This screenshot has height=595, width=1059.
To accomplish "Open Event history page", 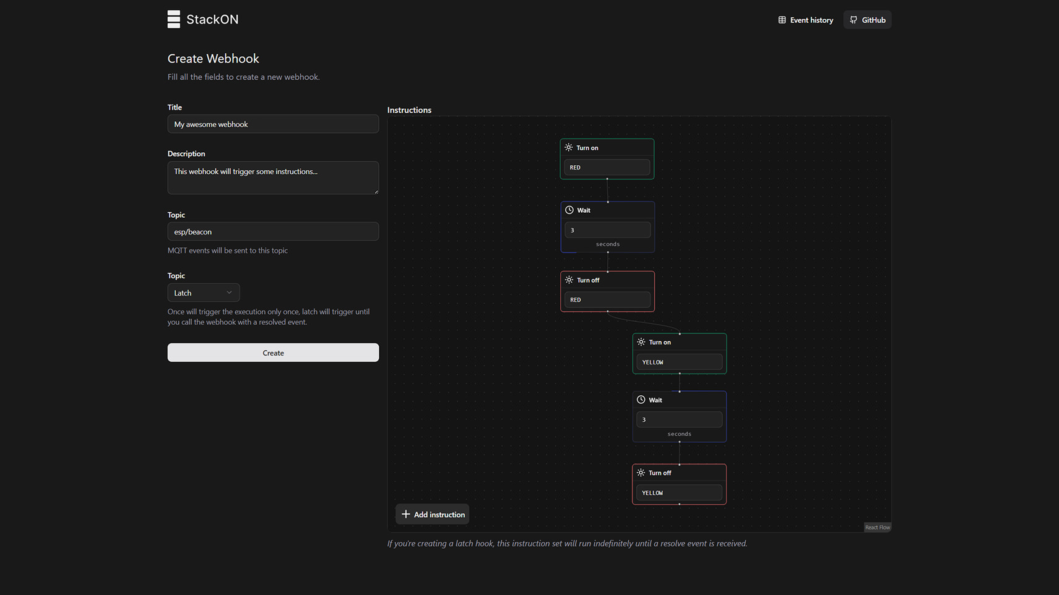I will [x=805, y=20].
